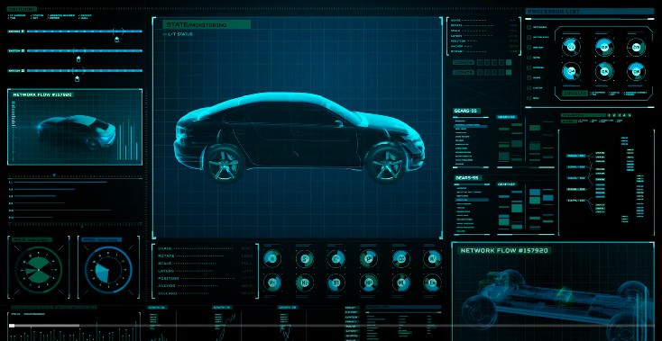Click top-left gauge in Processor List
Image resolution: width=662 pixels, height=341 pixels.
click(571, 47)
